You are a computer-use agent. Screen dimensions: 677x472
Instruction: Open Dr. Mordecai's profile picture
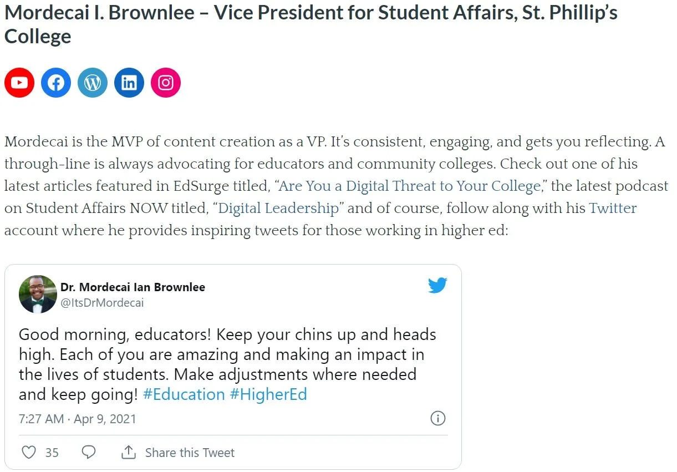point(38,295)
